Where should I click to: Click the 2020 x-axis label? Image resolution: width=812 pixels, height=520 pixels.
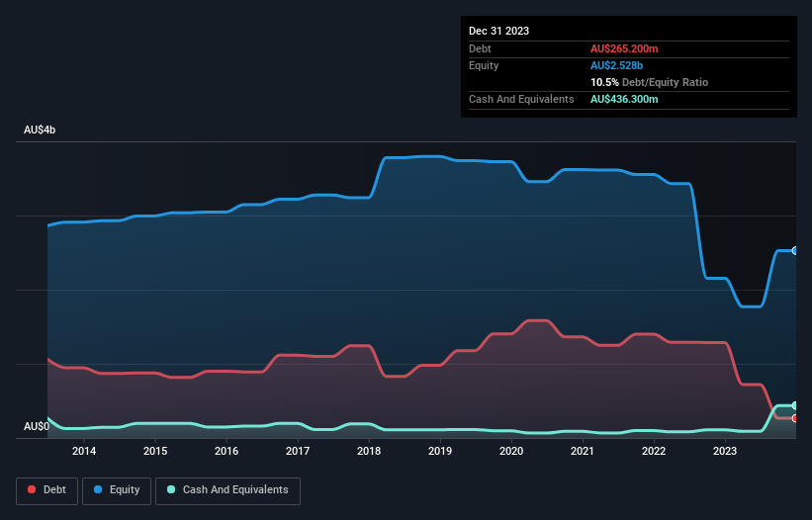pos(511,451)
